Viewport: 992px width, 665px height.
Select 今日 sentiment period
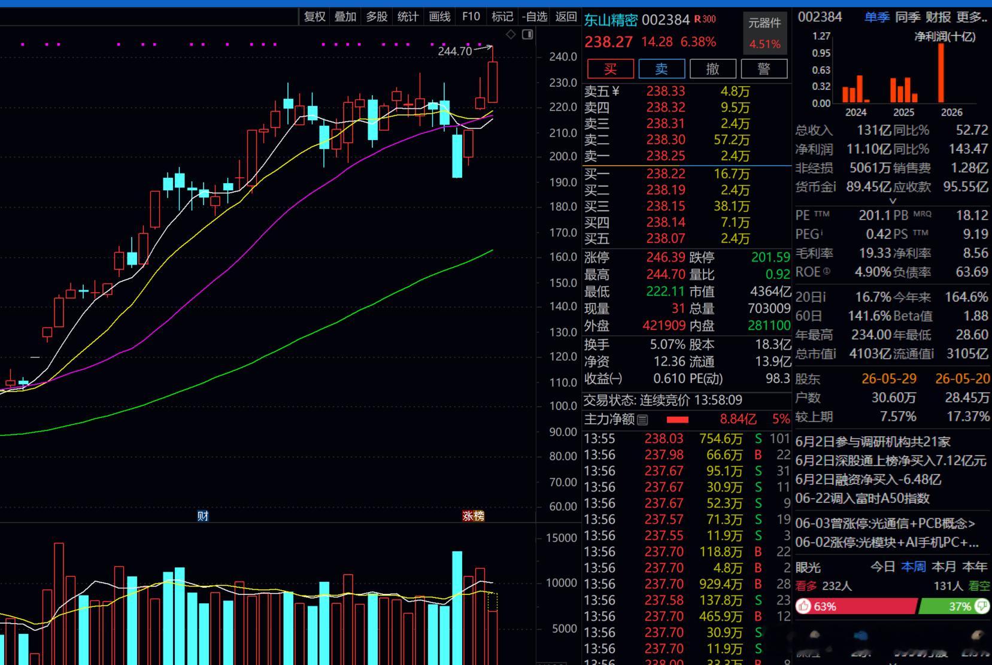[x=882, y=566]
